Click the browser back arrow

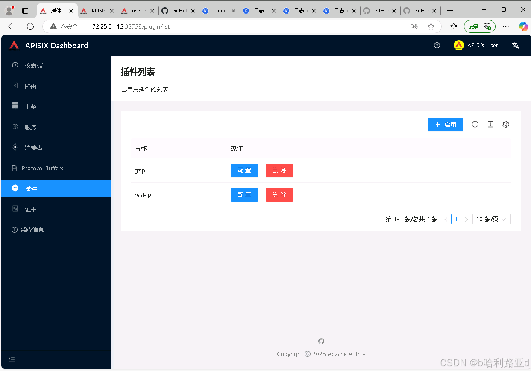click(x=12, y=26)
